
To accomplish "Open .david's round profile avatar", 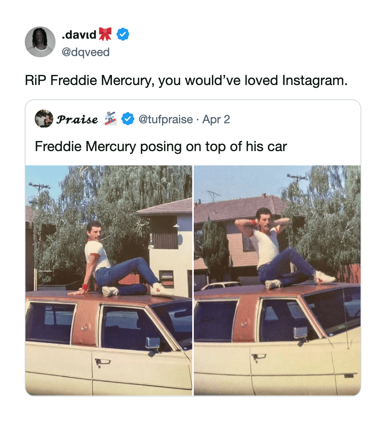I will coord(40,42).
